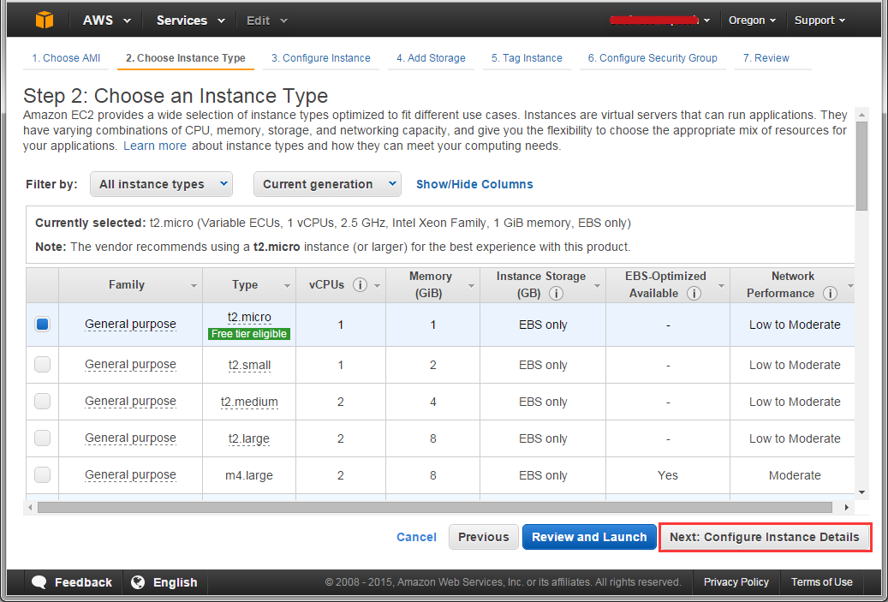Click Next: Configure Instance Details button
This screenshot has height=602, width=888.
coord(765,537)
